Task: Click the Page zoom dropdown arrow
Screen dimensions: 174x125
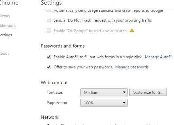Action: click(x=124, y=103)
